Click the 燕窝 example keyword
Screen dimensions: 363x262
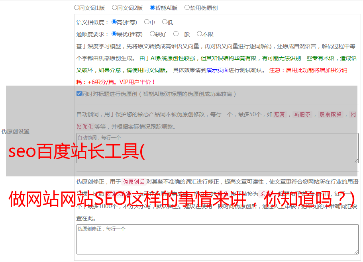280,114
